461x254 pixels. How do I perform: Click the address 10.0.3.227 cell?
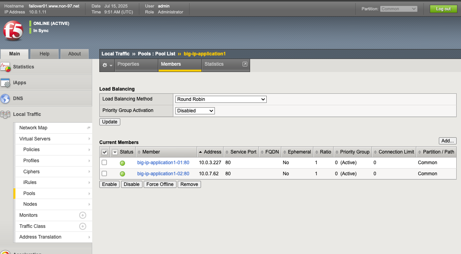coord(210,163)
